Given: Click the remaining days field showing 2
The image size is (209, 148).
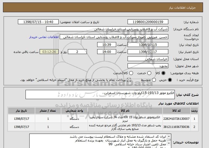Looking at the screenshot, I should 77,52.
